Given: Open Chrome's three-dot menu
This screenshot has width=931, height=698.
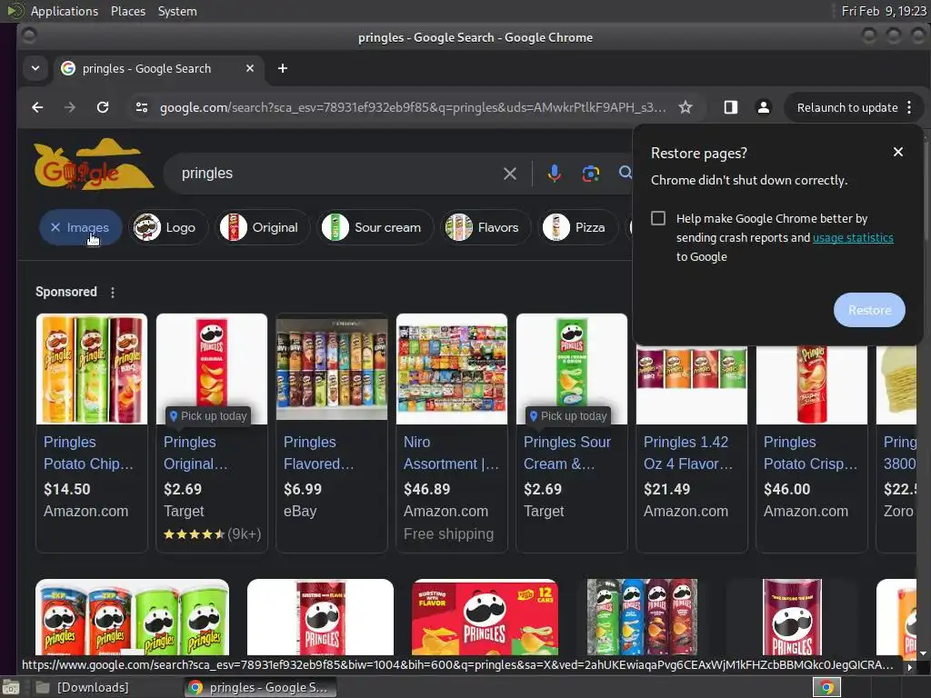Looking at the screenshot, I should coord(909,107).
